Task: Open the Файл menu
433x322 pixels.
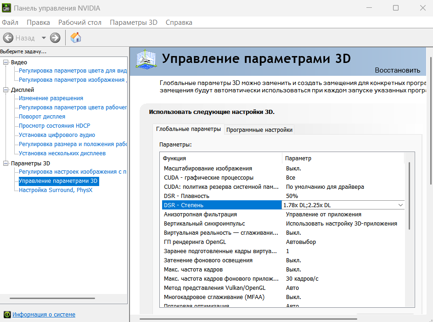Action: tap(10, 23)
